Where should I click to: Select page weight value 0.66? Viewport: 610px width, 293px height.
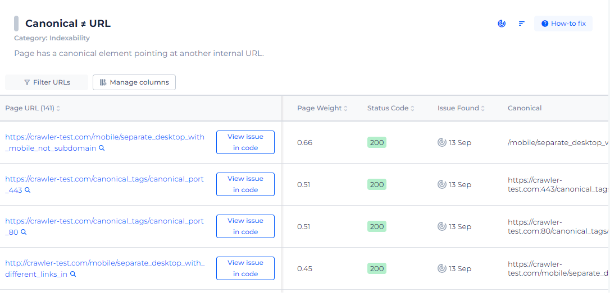pyautogui.click(x=304, y=142)
